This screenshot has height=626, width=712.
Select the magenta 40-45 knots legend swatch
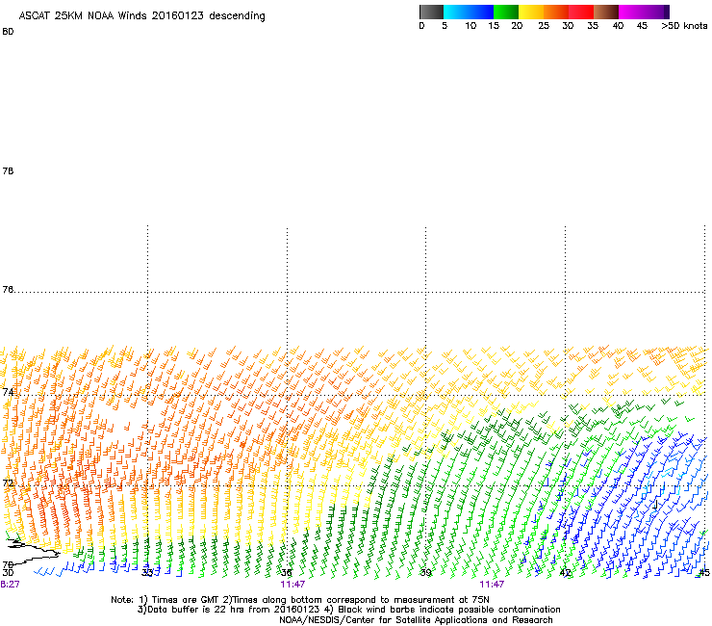click(631, 12)
